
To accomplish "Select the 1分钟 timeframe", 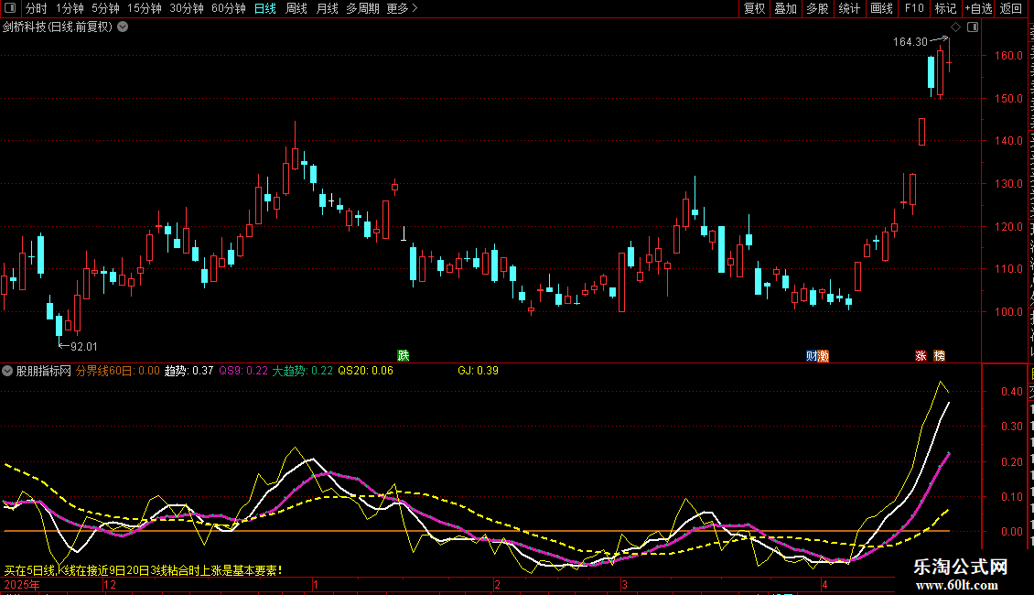I will pyautogui.click(x=70, y=8).
